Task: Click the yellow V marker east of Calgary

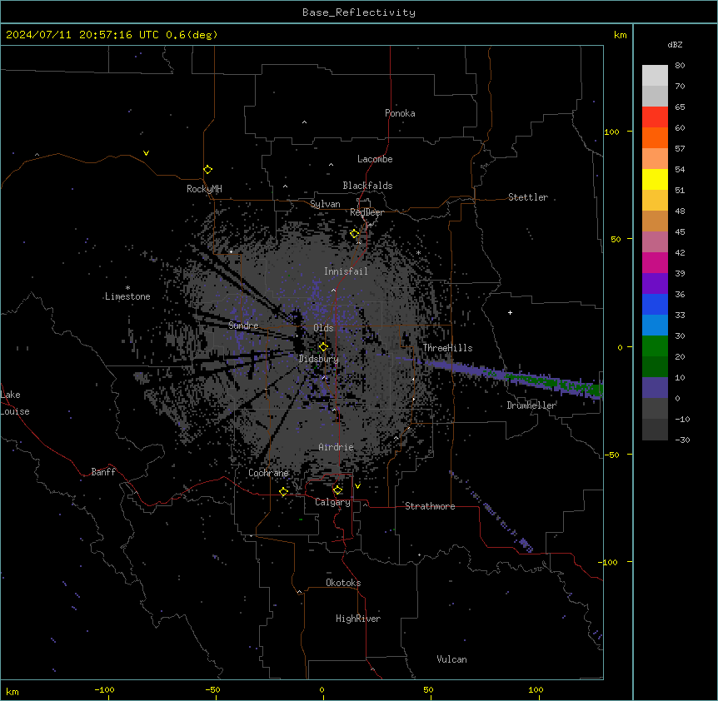Action: click(357, 486)
